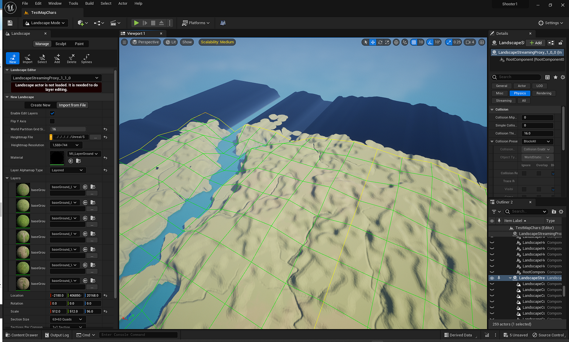Click the Import from File button
The image size is (569, 342).
coord(72,105)
